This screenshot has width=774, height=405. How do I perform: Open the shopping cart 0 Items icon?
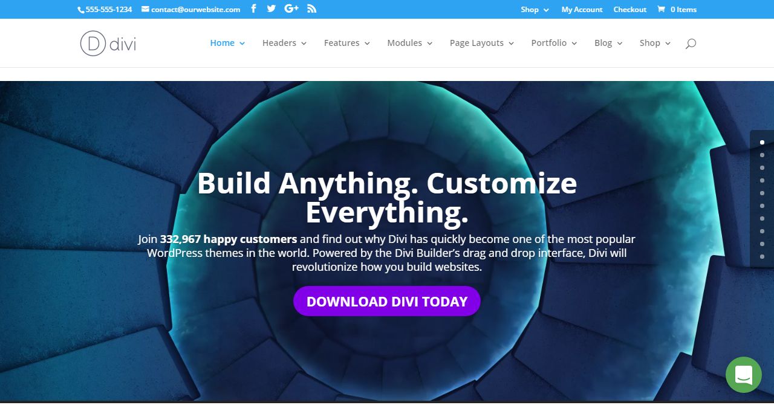[x=677, y=9]
